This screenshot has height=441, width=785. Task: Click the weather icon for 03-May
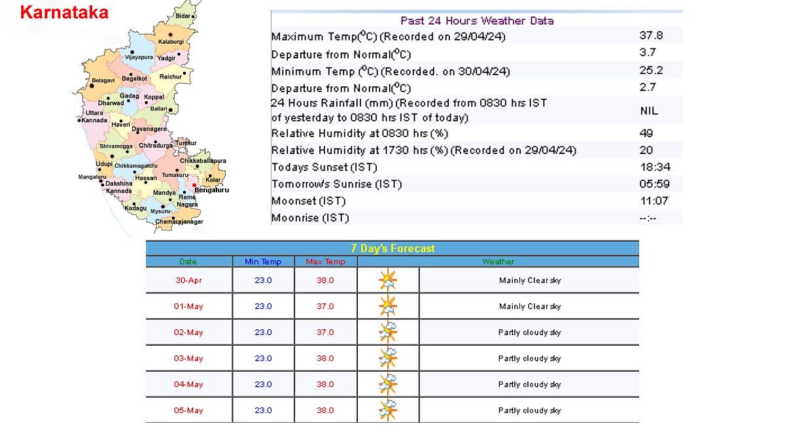click(x=388, y=359)
